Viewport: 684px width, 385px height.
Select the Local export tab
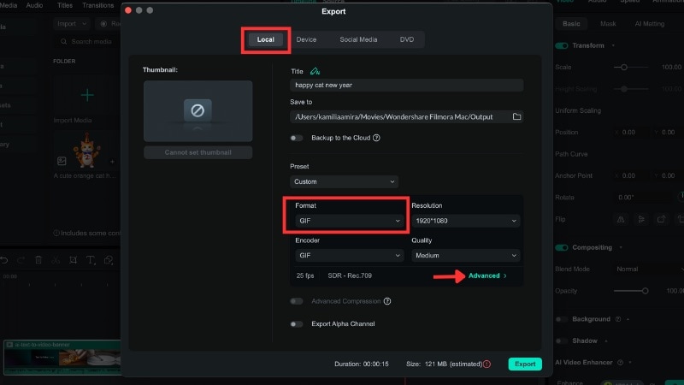coord(265,39)
